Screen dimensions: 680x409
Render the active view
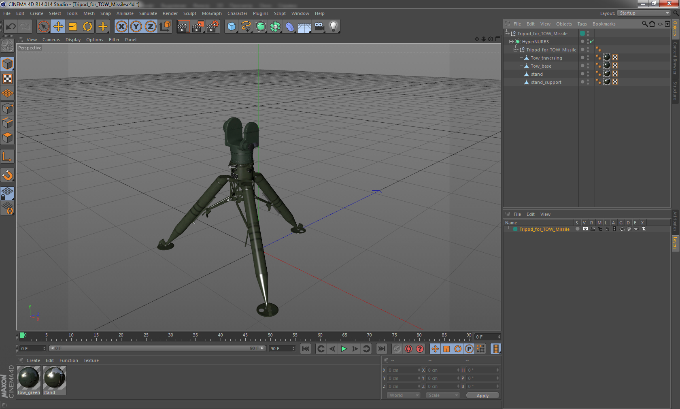[x=183, y=27]
